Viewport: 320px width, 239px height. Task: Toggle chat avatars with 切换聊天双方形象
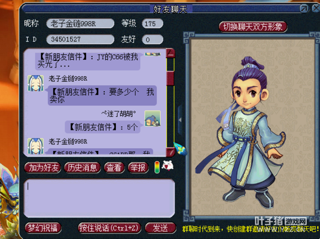pyautogui.click(x=253, y=27)
